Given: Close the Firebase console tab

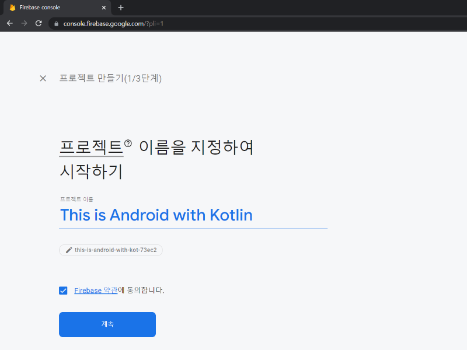Looking at the screenshot, I should click(x=104, y=8).
